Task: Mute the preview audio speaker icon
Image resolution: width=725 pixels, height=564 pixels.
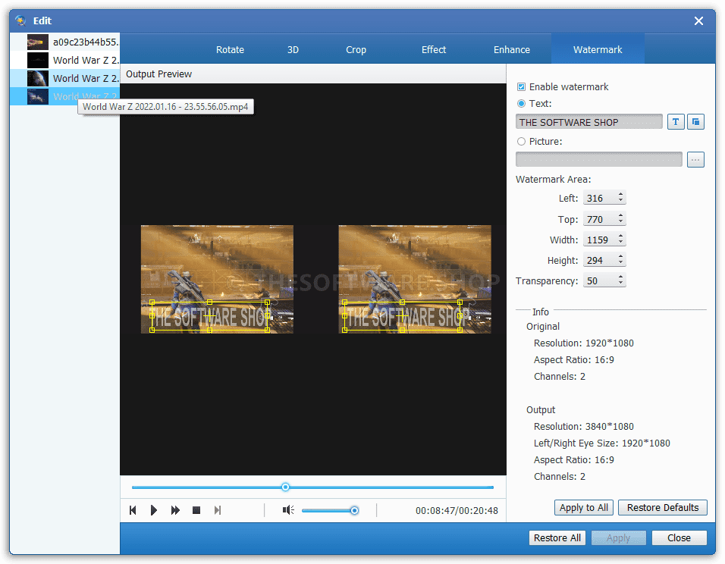Action: point(288,510)
